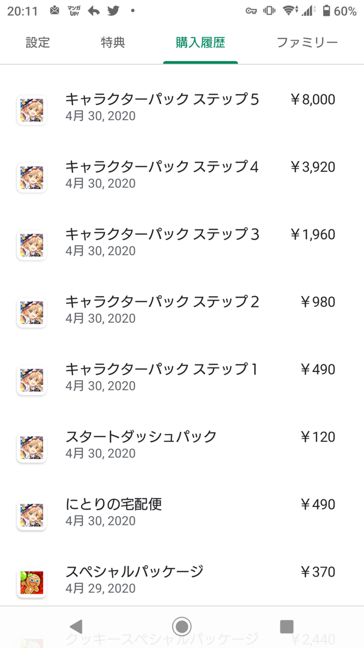Tap the Android back navigation button

[x=76, y=626]
